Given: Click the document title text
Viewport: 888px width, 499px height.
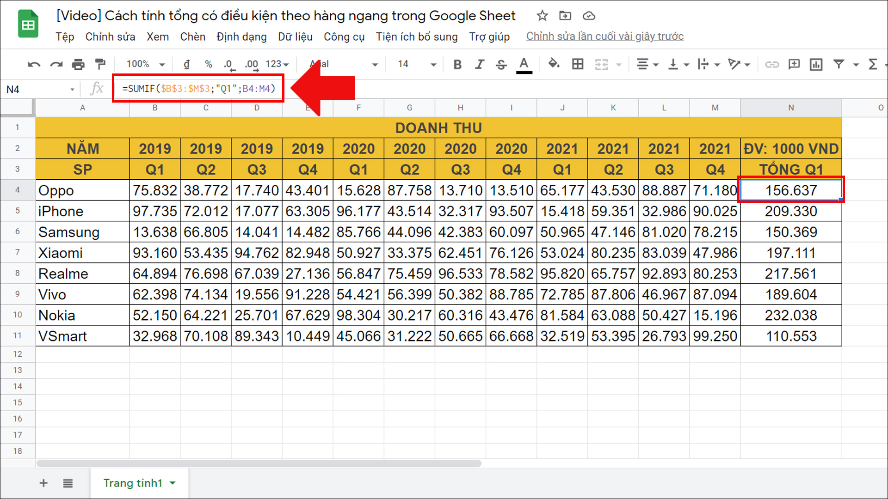Looking at the screenshot, I should click(286, 16).
